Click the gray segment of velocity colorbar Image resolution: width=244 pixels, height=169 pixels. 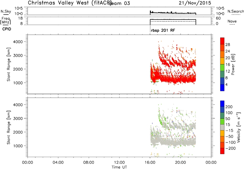222,128
